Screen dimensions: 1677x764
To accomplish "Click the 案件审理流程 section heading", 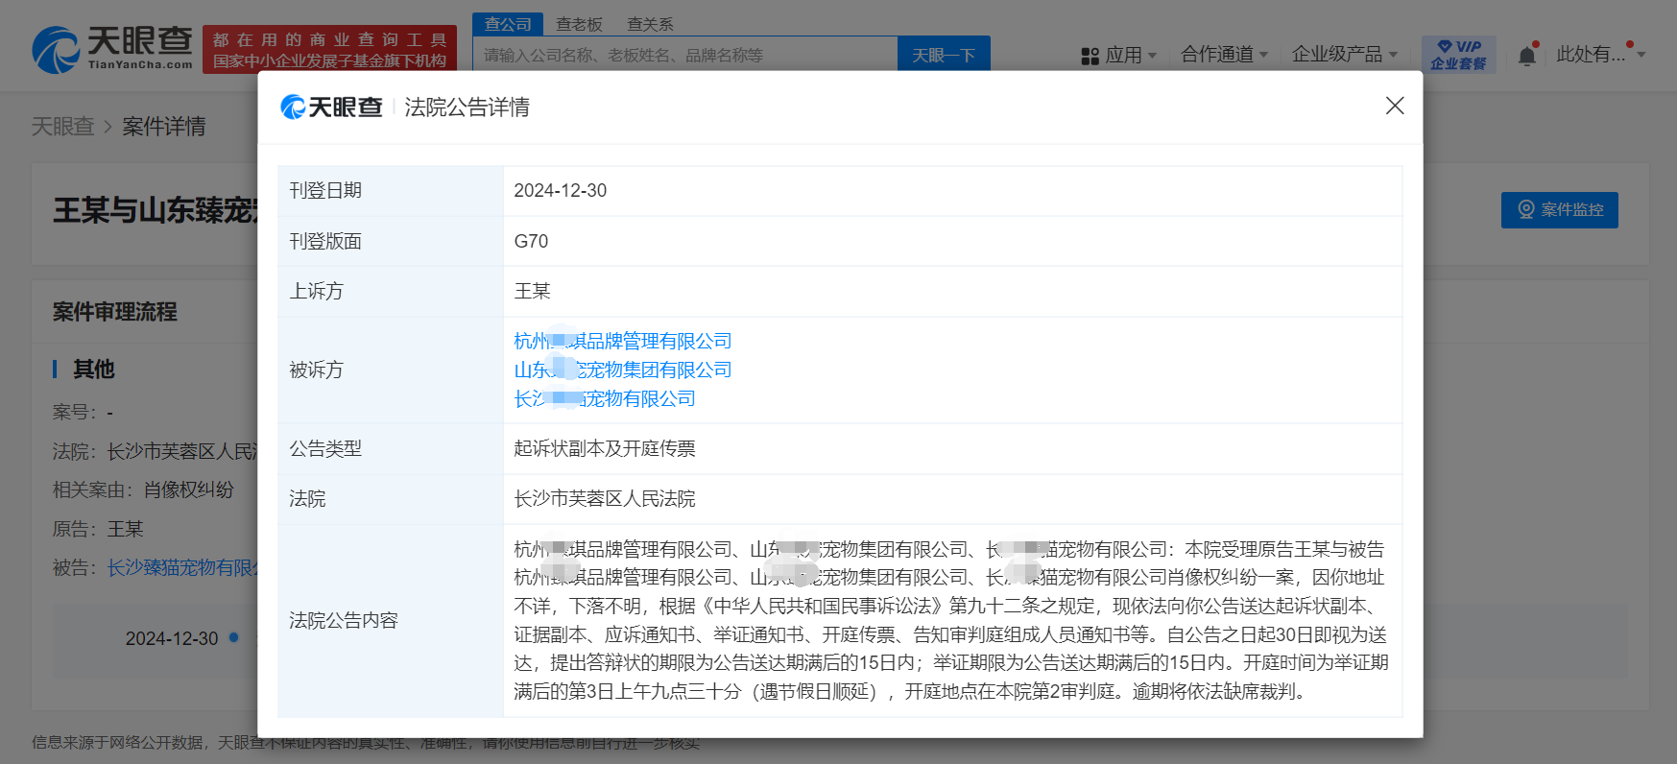I will pyautogui.click(x=115, y=312).
